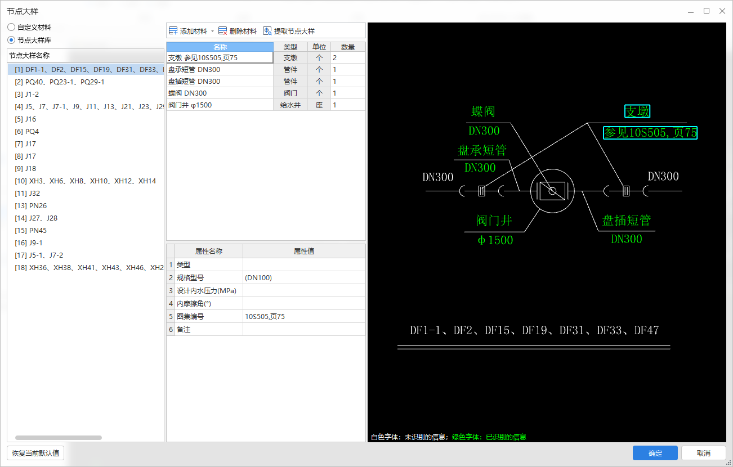Maximize the 节点大样 dialog window
The width and height of the screenshot is (733, 467).
[x=707, y=11]
